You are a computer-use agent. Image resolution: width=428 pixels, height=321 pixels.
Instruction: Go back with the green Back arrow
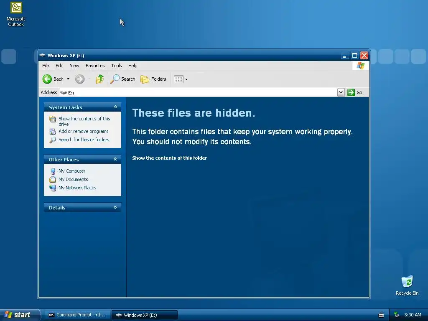(53, 79)
